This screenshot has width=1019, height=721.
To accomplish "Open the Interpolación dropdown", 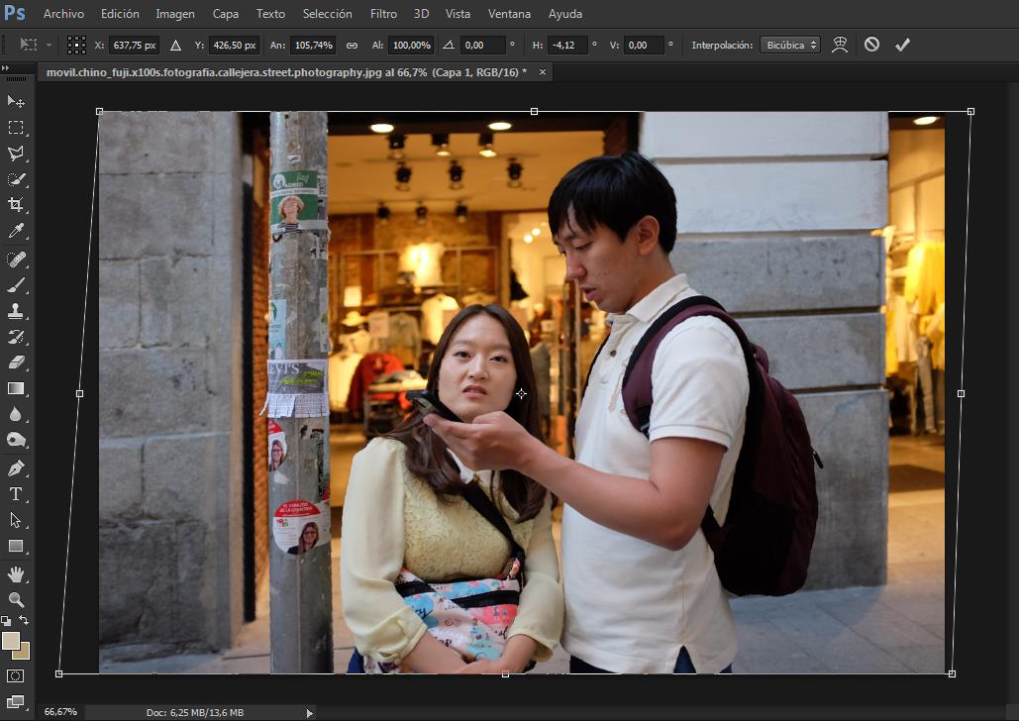I will click(789, 45).
